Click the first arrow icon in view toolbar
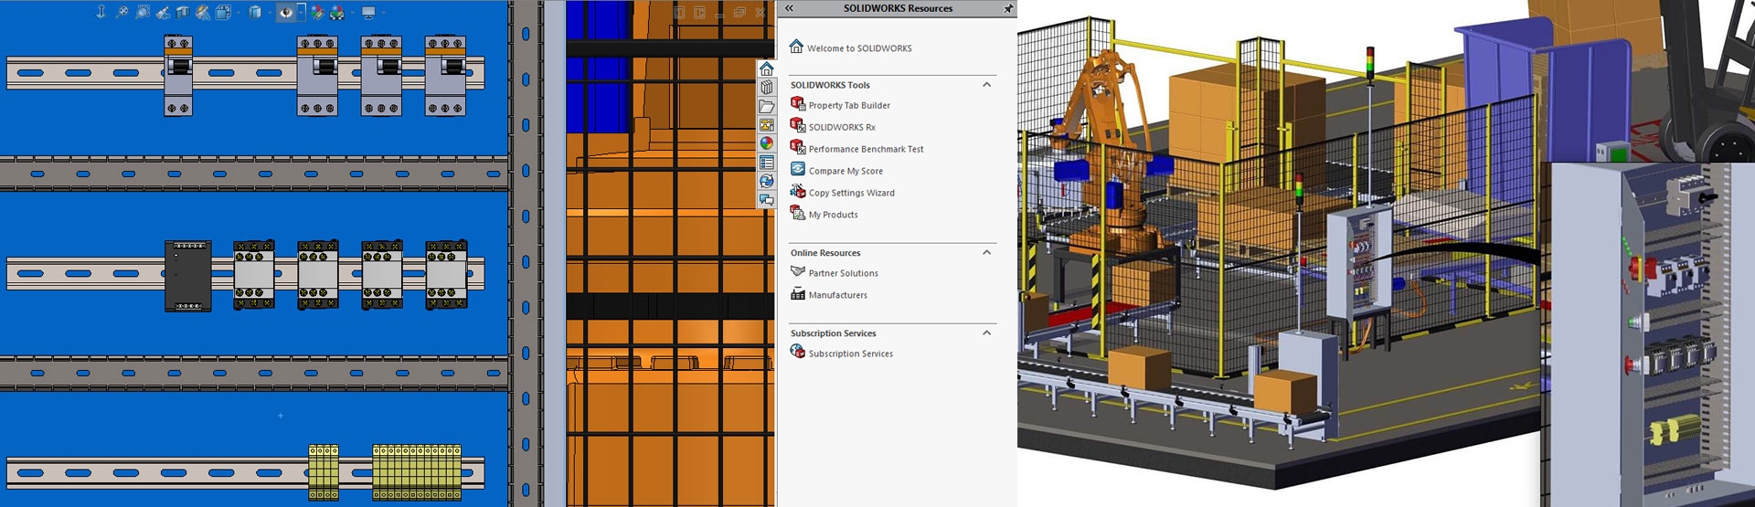This screenshot has height=507, width=1755. [101, 12]
